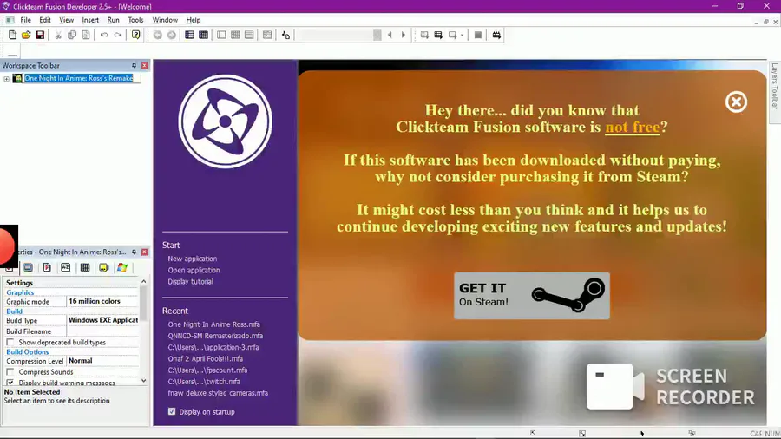The width and height of the screenshot is (781, 439).
Task: Open the Data Elements toolbar icon
Action: [285, 35]
